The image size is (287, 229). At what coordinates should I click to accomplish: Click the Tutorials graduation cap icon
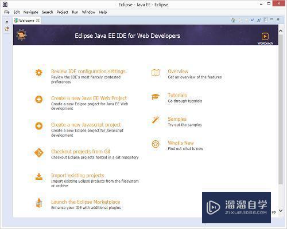coord(156,97)
